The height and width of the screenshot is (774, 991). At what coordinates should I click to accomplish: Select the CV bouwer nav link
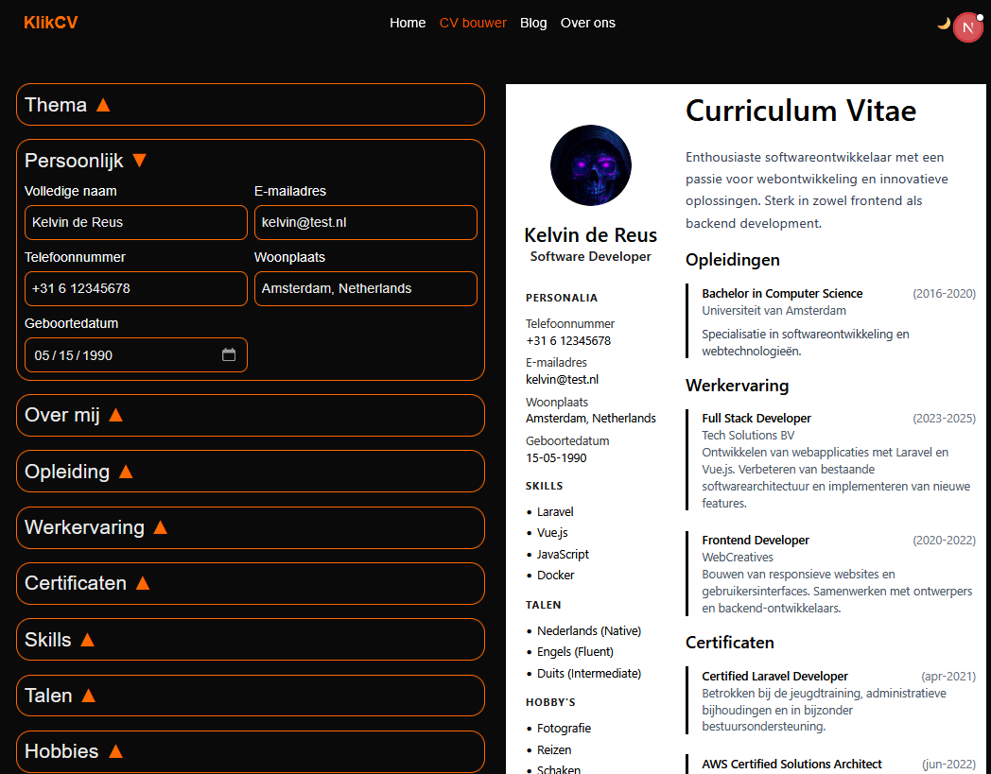click(473, 23)
